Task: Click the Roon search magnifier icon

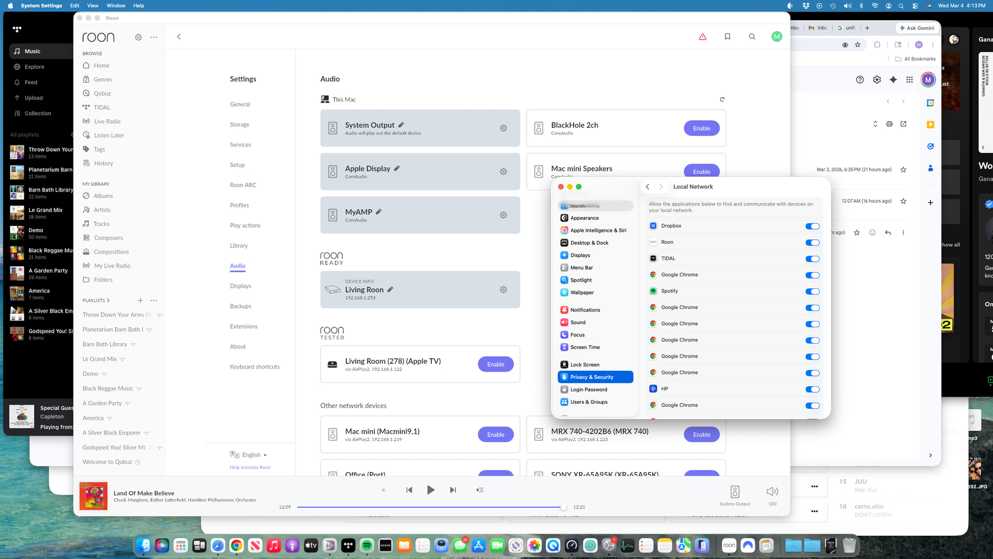Action: [752, 37]
